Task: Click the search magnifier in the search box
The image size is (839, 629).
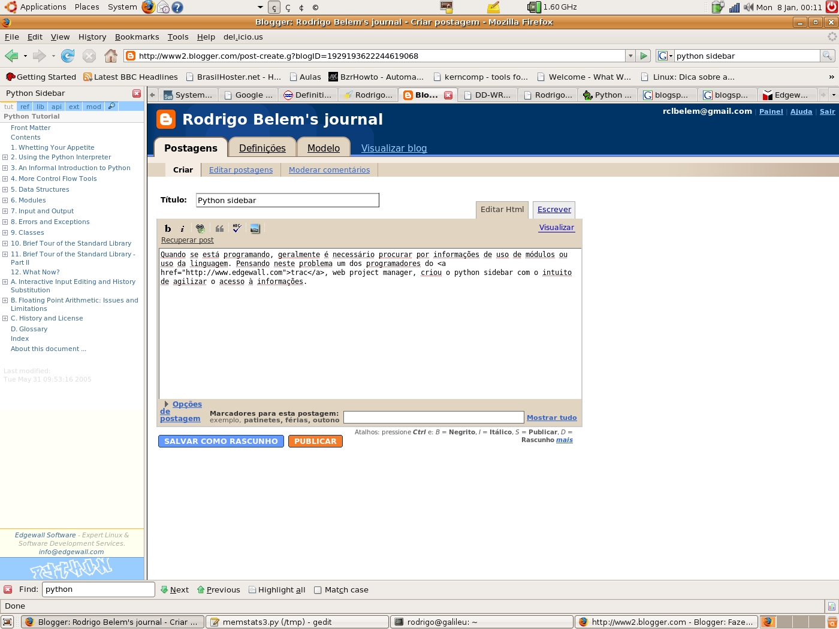Action: [827, 56]
